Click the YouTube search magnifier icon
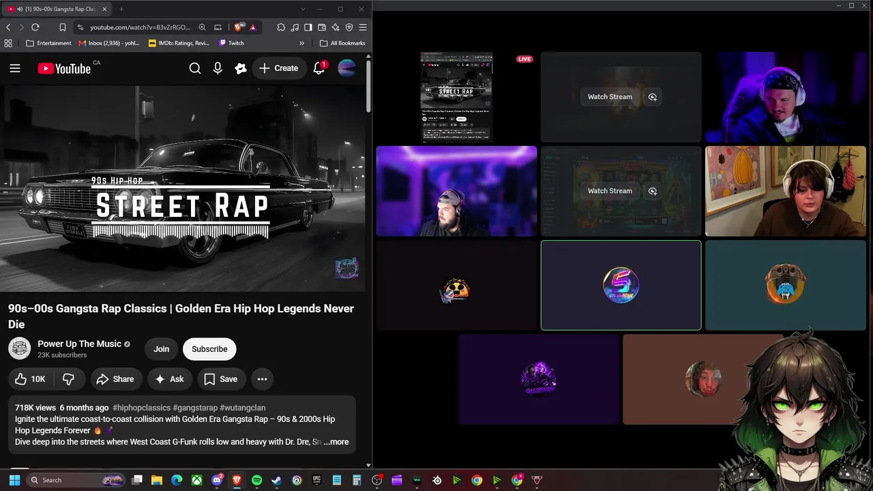 [195, 68]
